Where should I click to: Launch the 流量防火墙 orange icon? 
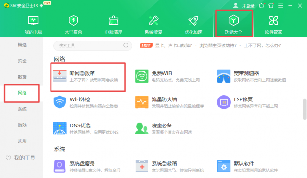pyautogui.click(x=142, y=102)
